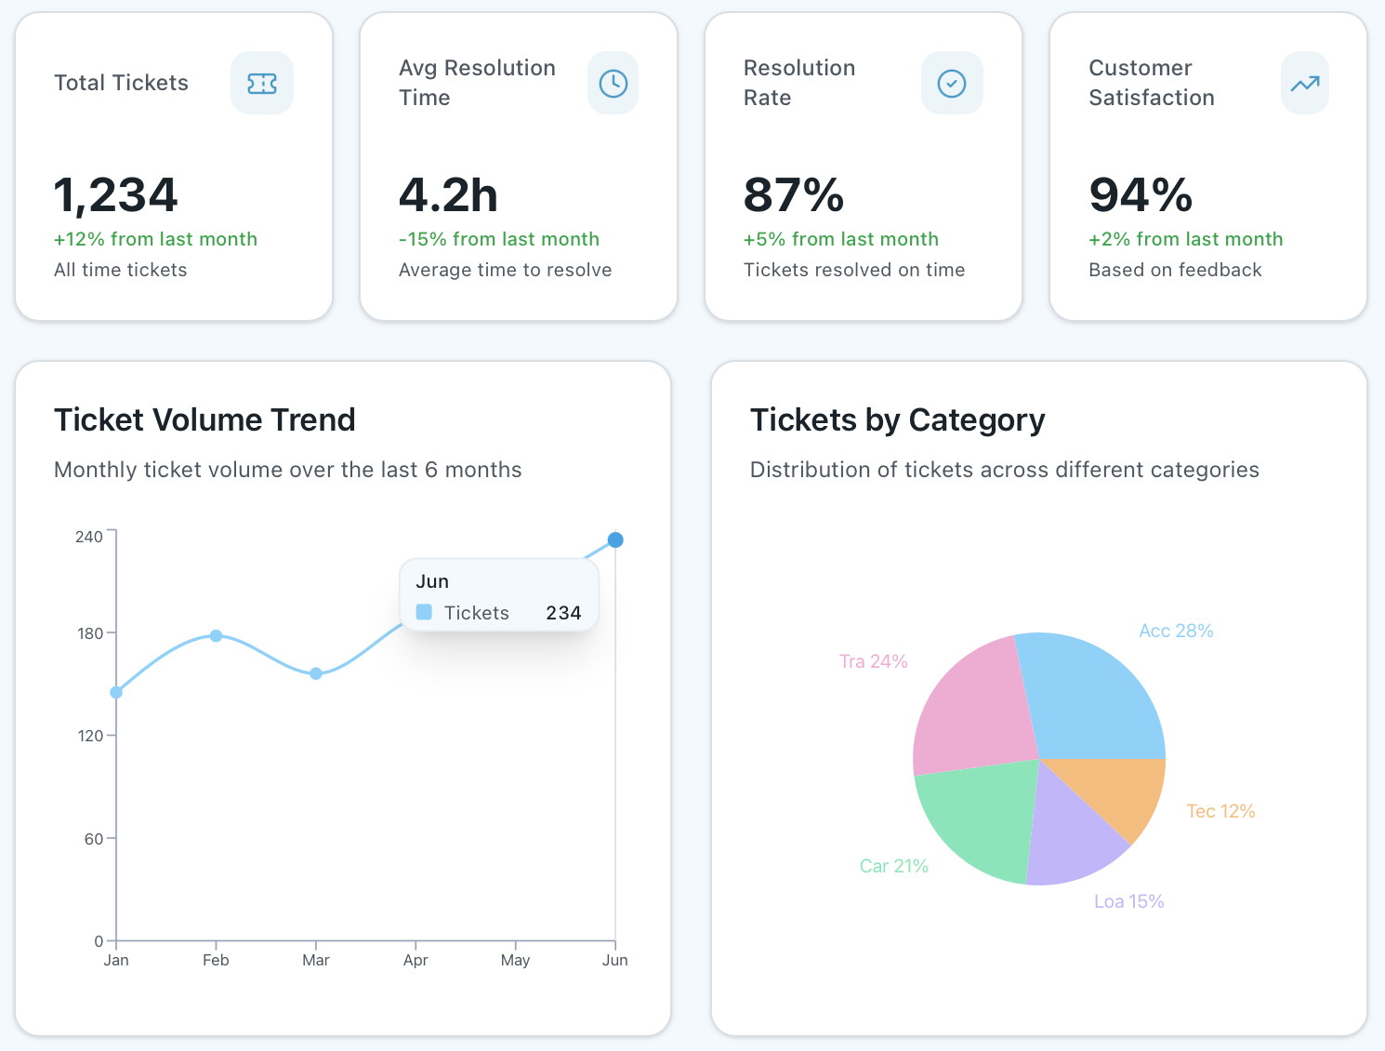Screen dimensions: 1385x1051
Task: Open the Tickets by Category panel
Action: pyautogui.click(x=897, y=419)
